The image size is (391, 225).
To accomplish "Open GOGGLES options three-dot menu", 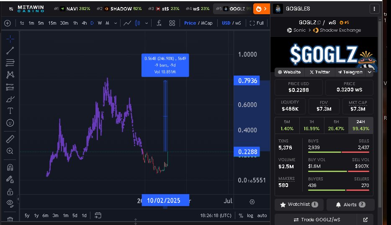I will coord(374,9).
